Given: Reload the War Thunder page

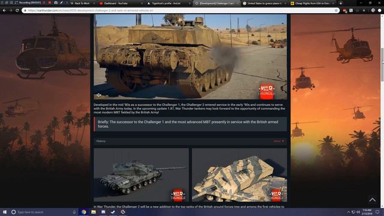Looking at the screenshot, I should coord(17,11).
